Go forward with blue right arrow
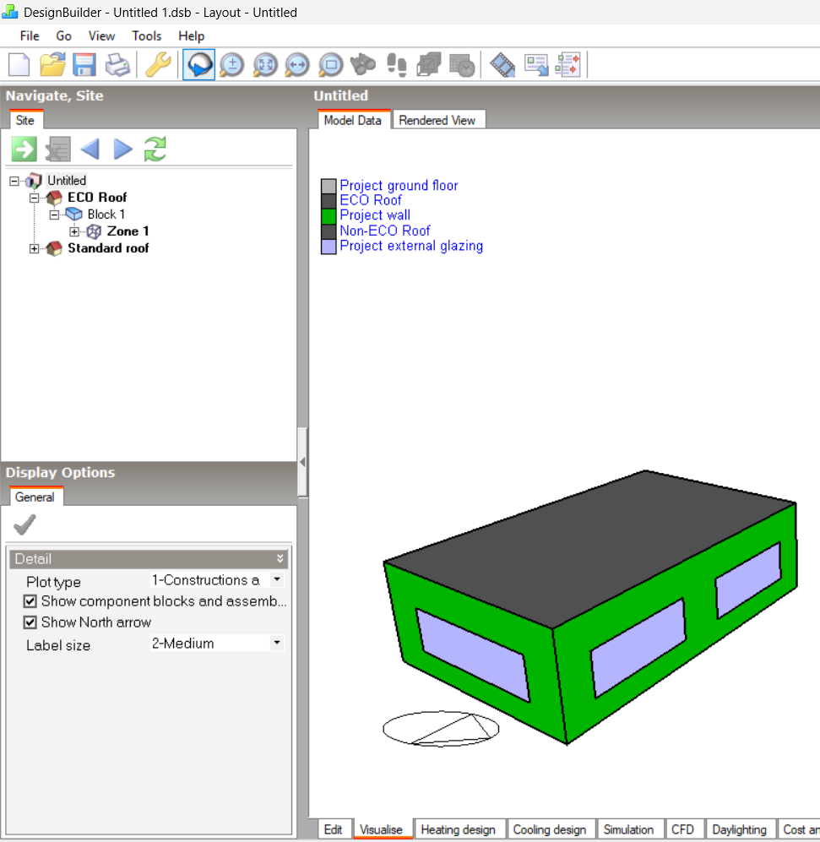This screenshot has width=820, height=842. click(x=123, y=149)
